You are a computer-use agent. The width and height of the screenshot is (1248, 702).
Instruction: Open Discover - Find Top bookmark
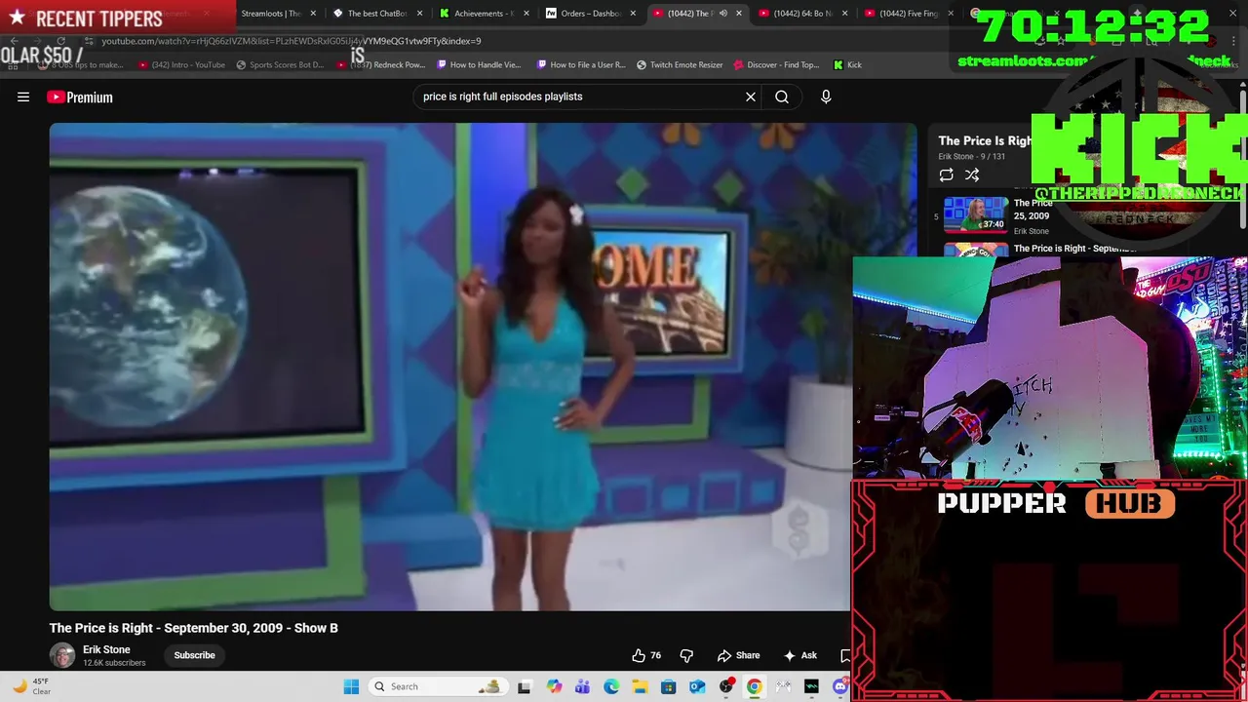point(777,64)
